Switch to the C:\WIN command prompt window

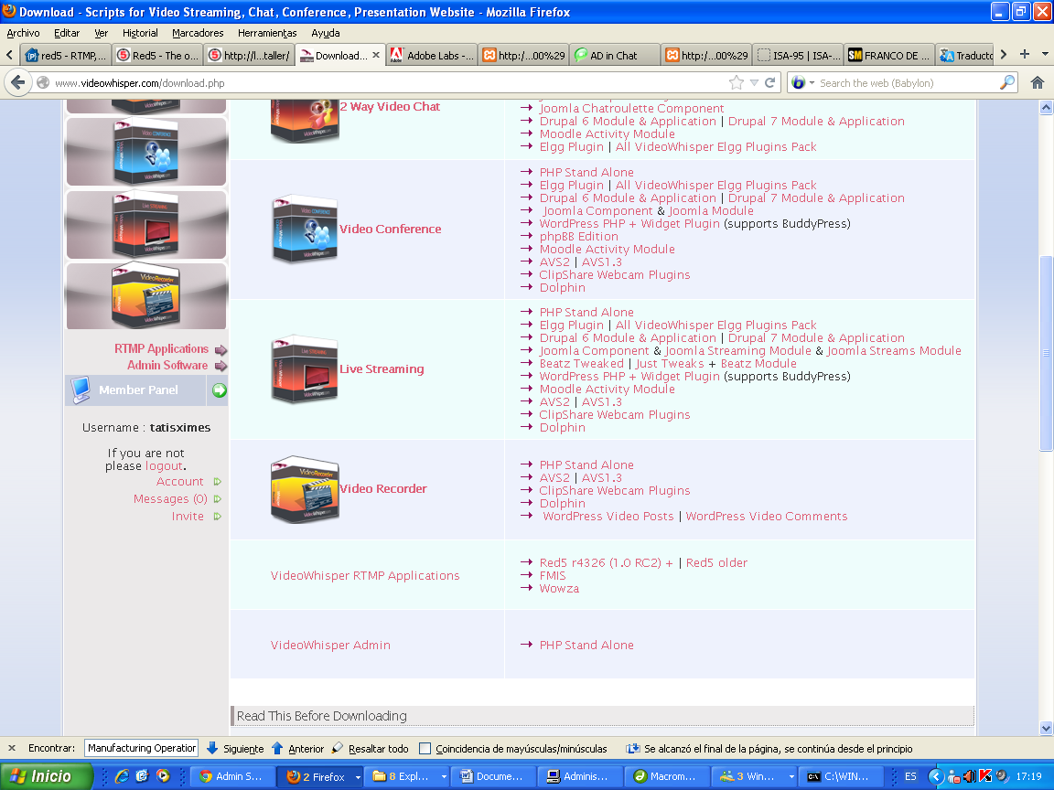(843, 776)
